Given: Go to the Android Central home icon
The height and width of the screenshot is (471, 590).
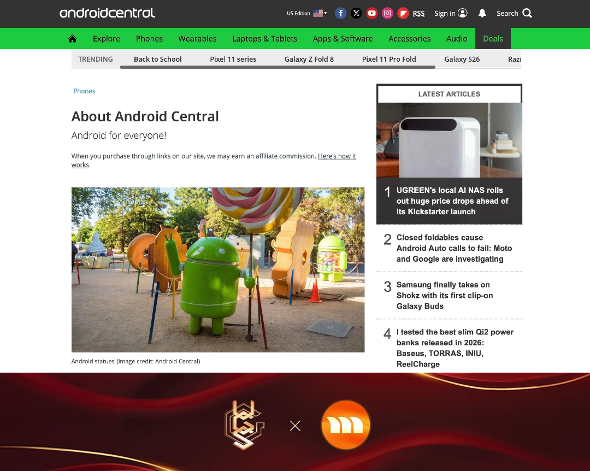Looking at the screenshot, I should tap(72, 38).
